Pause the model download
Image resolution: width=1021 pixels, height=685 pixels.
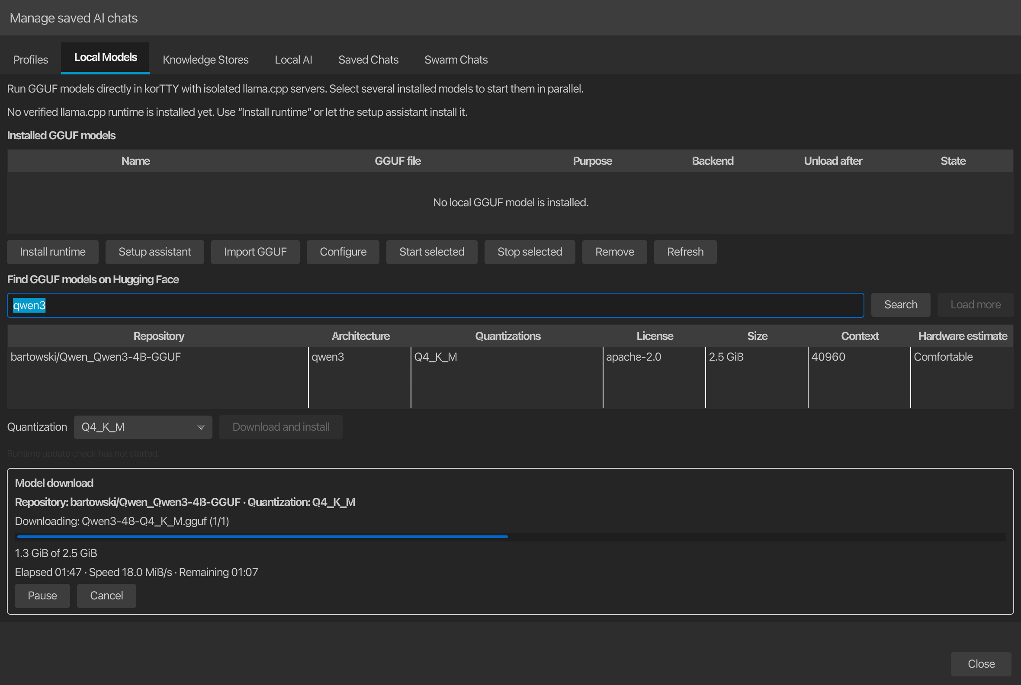(x=42, y=595)
